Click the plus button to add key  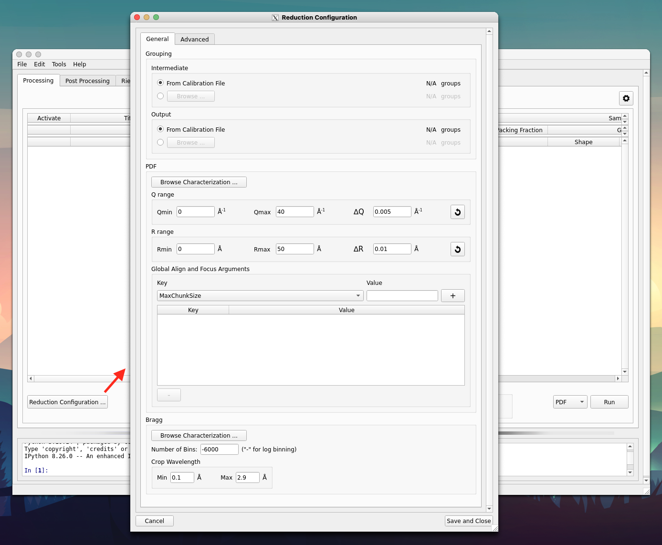coord(452,296)
